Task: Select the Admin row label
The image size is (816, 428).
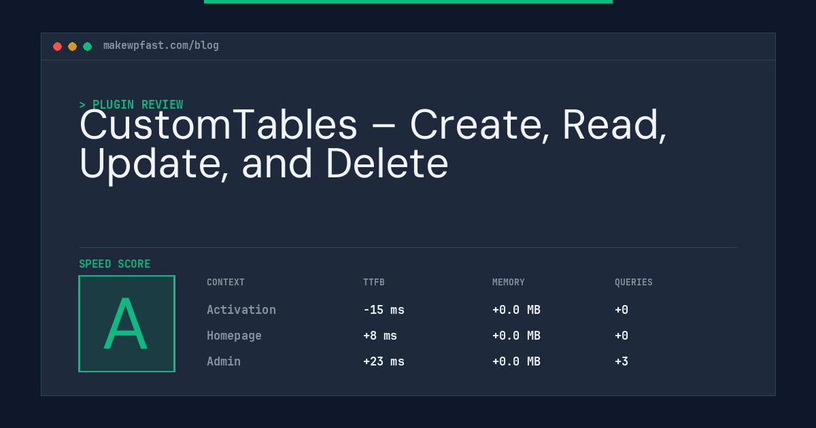Action: [224, 361]
